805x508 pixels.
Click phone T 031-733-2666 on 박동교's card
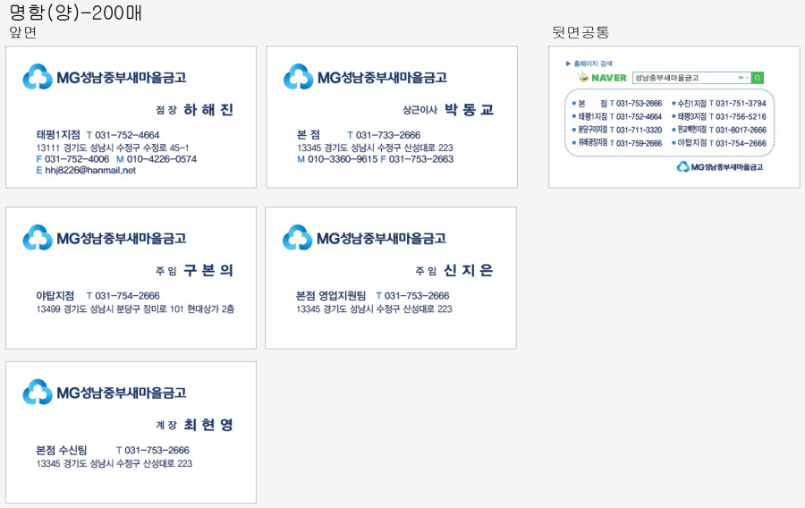tap(384, 135)
